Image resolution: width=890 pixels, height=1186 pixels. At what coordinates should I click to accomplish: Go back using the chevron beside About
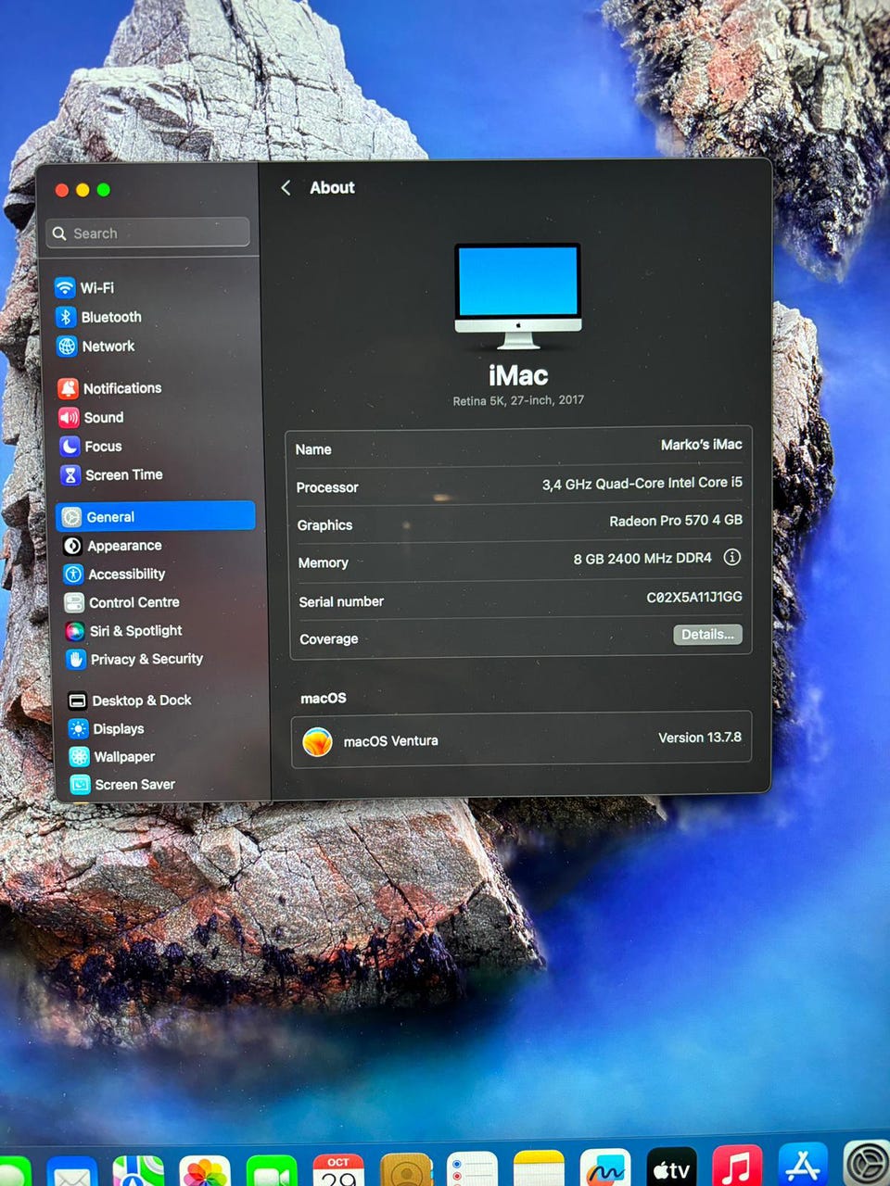[x=286, y=188]
